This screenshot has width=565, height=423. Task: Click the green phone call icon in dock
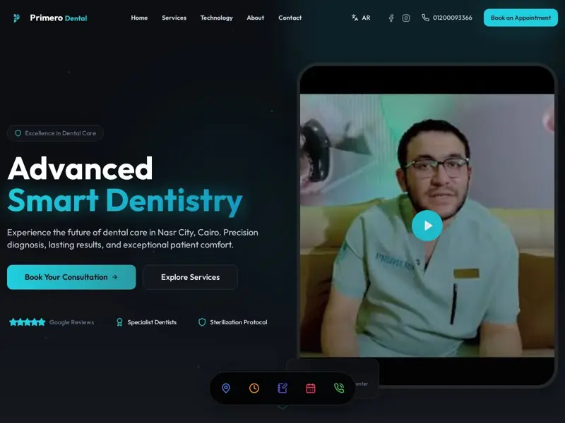[x=339, y=388]
